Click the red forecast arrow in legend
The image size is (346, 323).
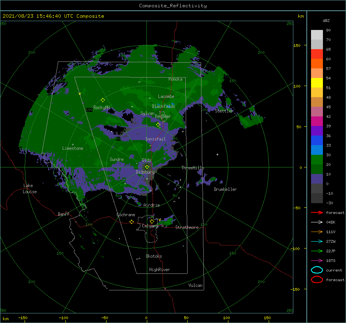pyautogui.click(x=317, y=212)
